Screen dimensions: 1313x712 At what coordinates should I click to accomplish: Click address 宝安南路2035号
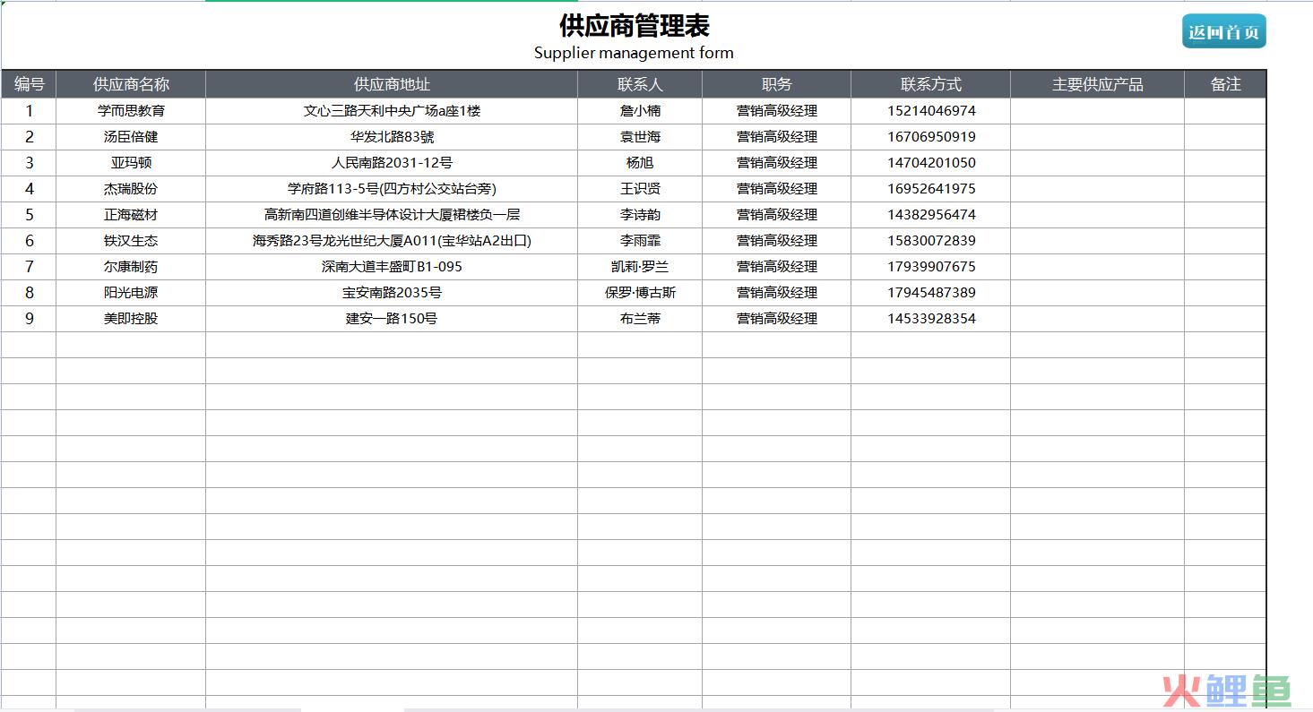click(x=392, y=293)
